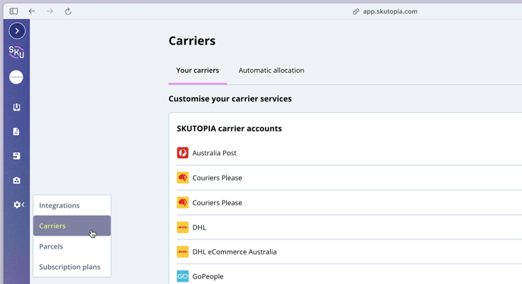The height and width of the screenshot is (284, 522).
Task: Click the SKU logo in sidebar
Action: [x=17, y=52]
